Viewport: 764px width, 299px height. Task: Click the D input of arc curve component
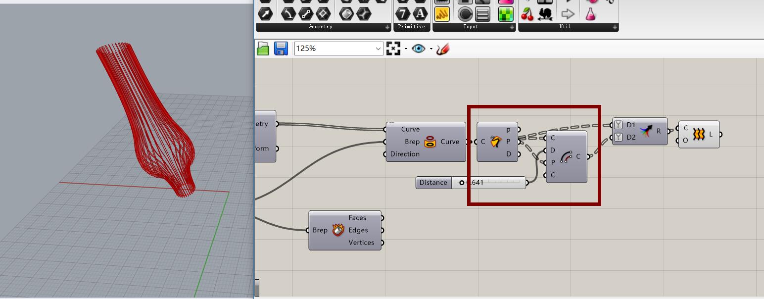[553, 150]
